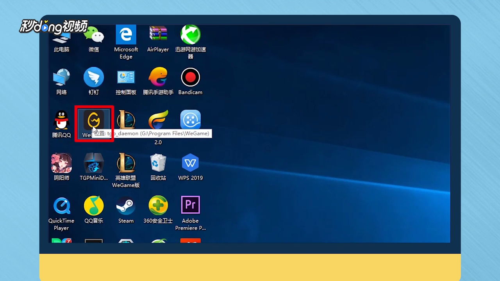Select the 迅游网游加速器 icon

point(190,35)
